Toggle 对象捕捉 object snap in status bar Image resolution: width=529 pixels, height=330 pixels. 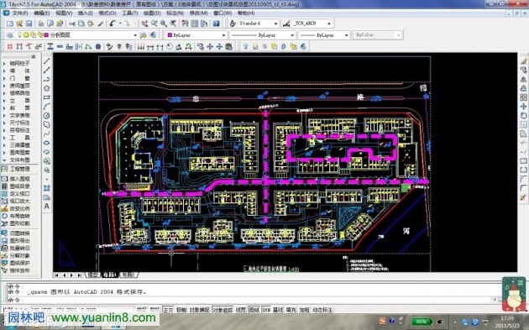(199, 309)
